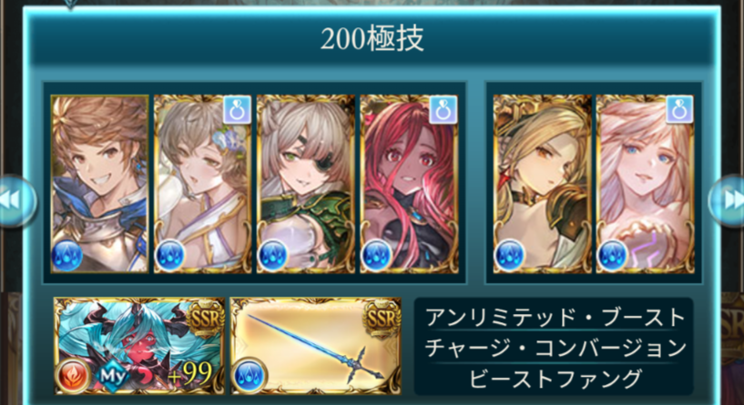744x405 pixels.
Task: Click water element icon on sword weapon
Action: pyautogui.click(x=249, y=376)
